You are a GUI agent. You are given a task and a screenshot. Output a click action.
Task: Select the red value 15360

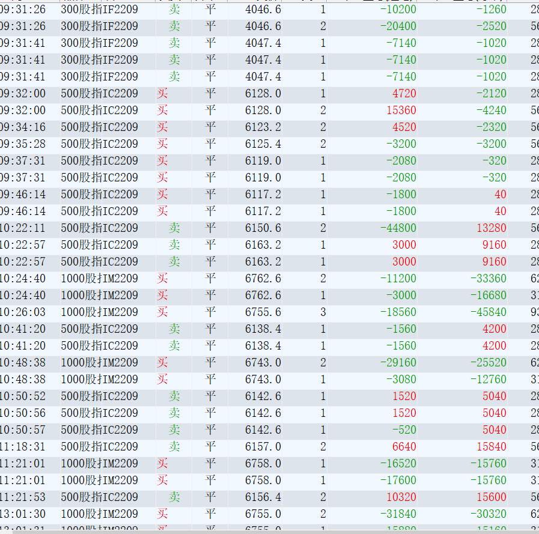tap(401, 111)
